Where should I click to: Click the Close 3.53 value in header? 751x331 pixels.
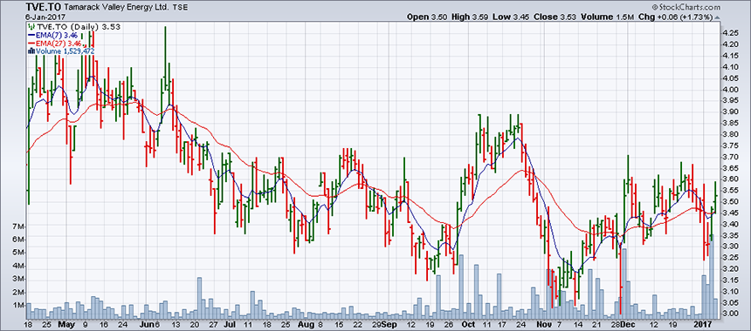tap(555, 17)
